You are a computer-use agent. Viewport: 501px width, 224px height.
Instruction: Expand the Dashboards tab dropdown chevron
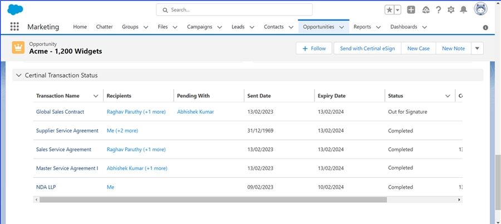pos(424,27)
